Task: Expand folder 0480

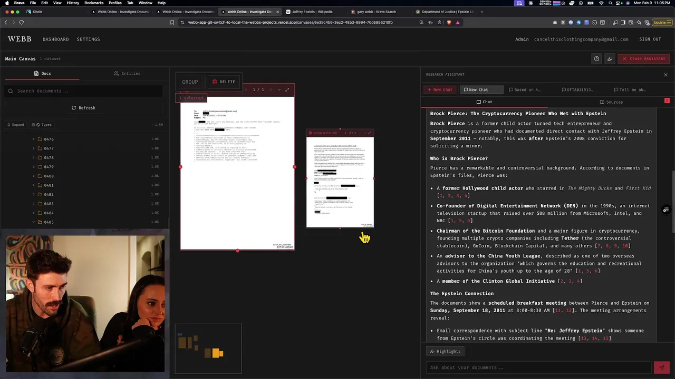Action: 34,176
